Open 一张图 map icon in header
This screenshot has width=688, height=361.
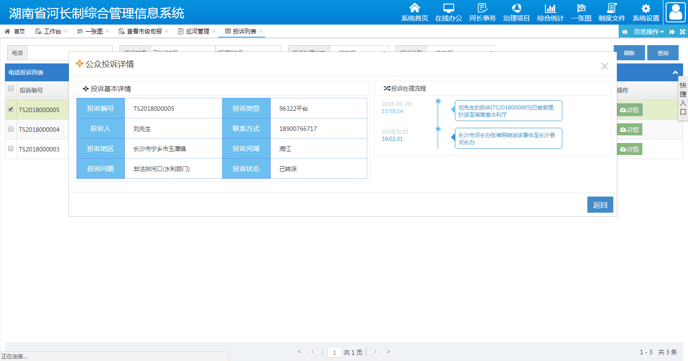click(581, 8)
